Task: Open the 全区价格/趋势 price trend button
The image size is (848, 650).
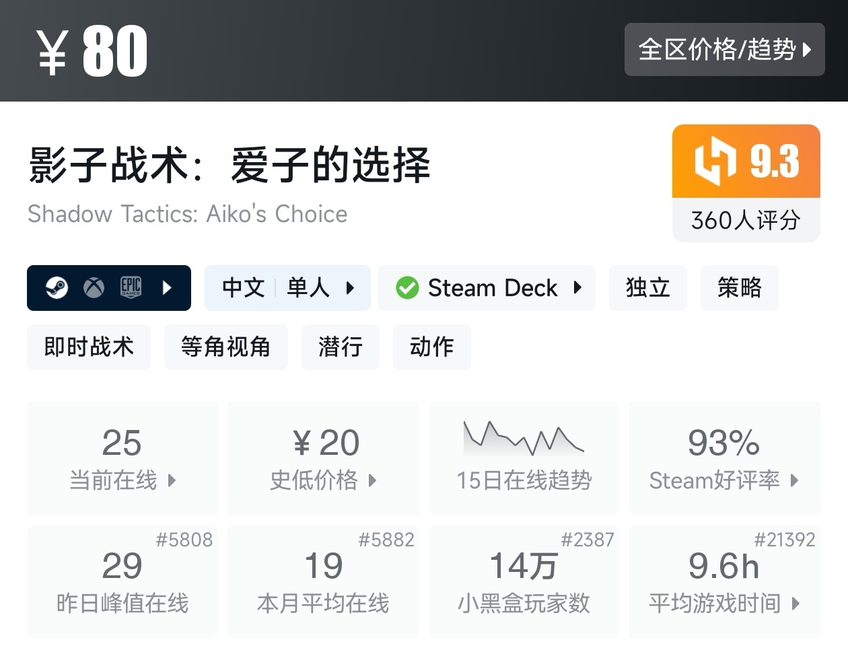Action: point(724,49)
